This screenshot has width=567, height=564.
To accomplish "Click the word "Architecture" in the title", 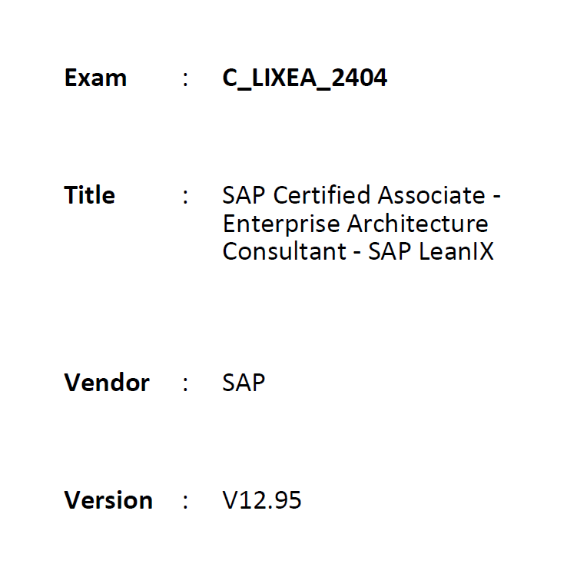I will point(418,223).
